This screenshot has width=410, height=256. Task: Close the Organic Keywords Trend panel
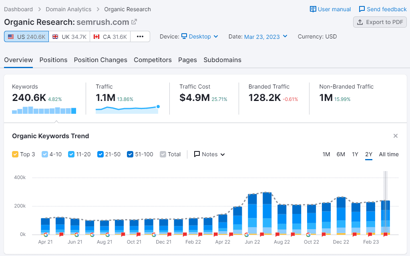396,136
